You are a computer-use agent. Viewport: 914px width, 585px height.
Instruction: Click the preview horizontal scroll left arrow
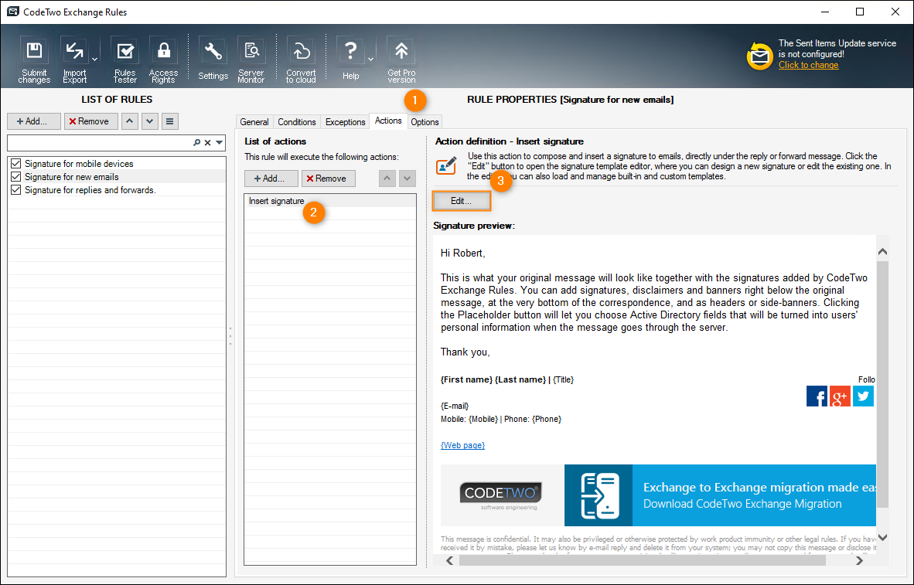tap(450, 560)
